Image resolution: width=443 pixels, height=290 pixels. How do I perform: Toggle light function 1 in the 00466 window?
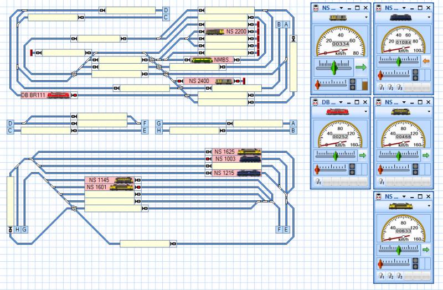point(382,182)
